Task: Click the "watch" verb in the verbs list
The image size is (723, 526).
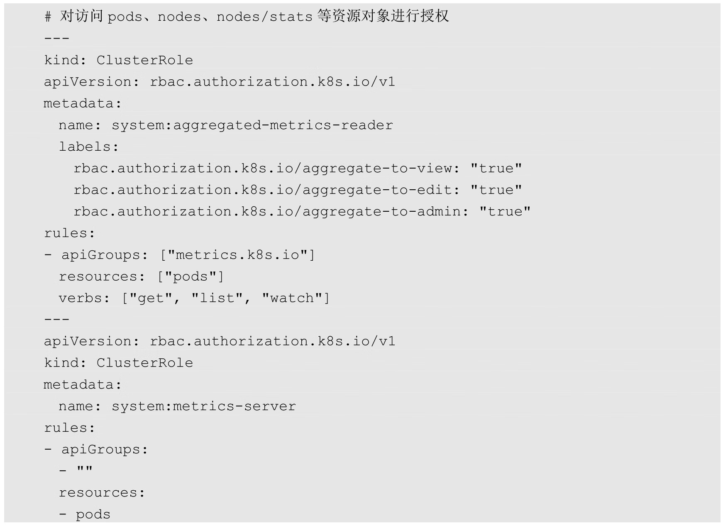Action: tap(292, 298)
